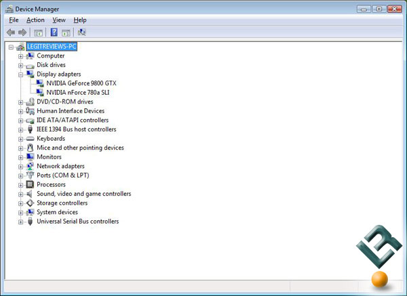Select the Keyboards label
Viewport: 407px width, 296px height.
(51, 138)
